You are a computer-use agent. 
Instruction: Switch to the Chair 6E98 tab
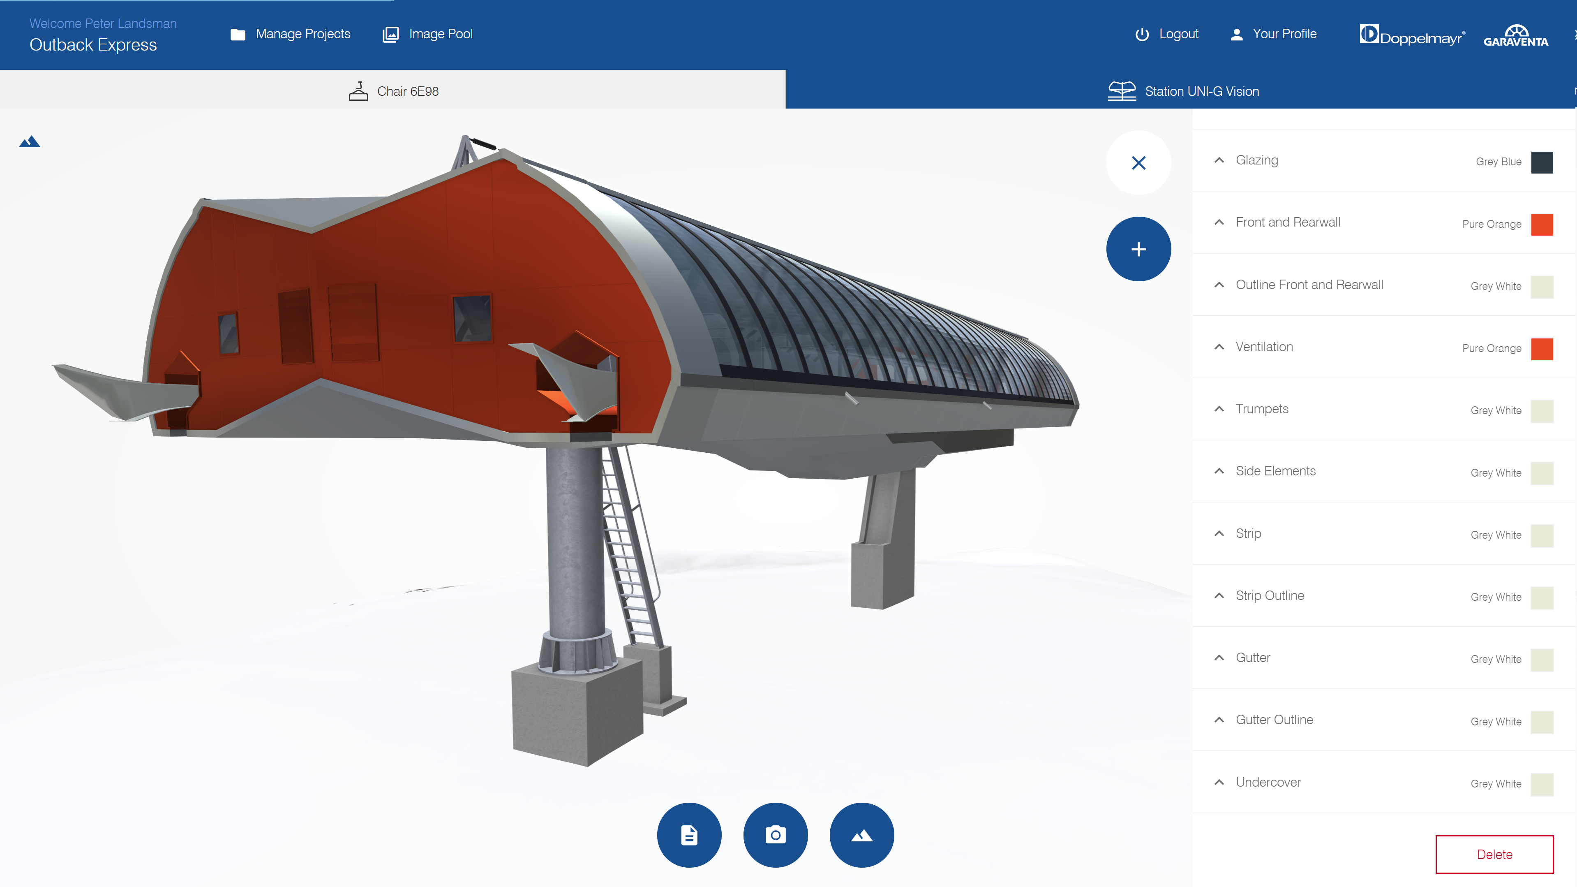(393, 91)
